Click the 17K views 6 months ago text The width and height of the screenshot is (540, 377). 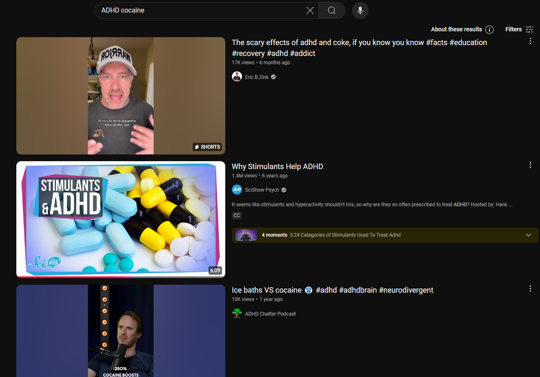tap(261, 63)
